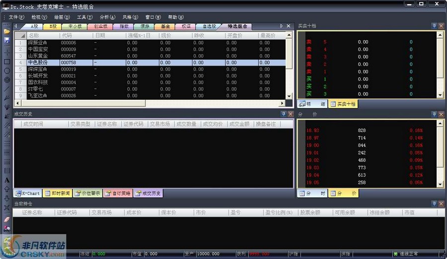
Task: Switch to the 创业板 tab
Action: click(100, 26)
